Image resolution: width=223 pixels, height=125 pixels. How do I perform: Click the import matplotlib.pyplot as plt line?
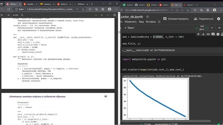tap(144, 59)
